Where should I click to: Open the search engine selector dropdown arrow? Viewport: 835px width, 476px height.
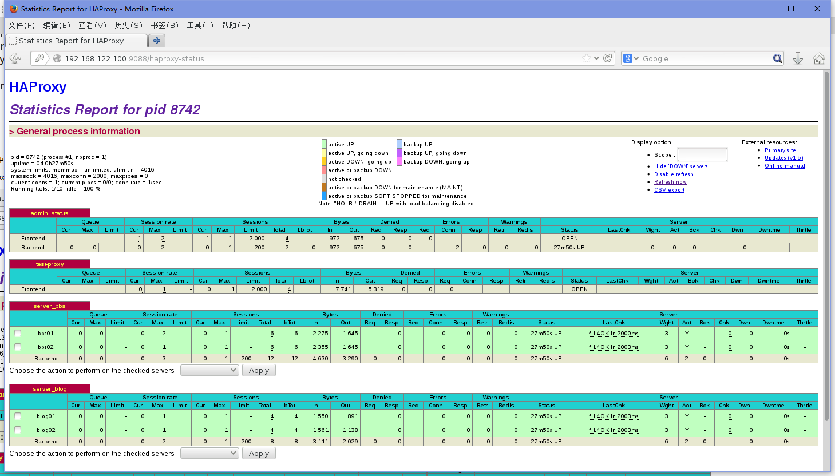pyautogui.click(x=635, y=58)
